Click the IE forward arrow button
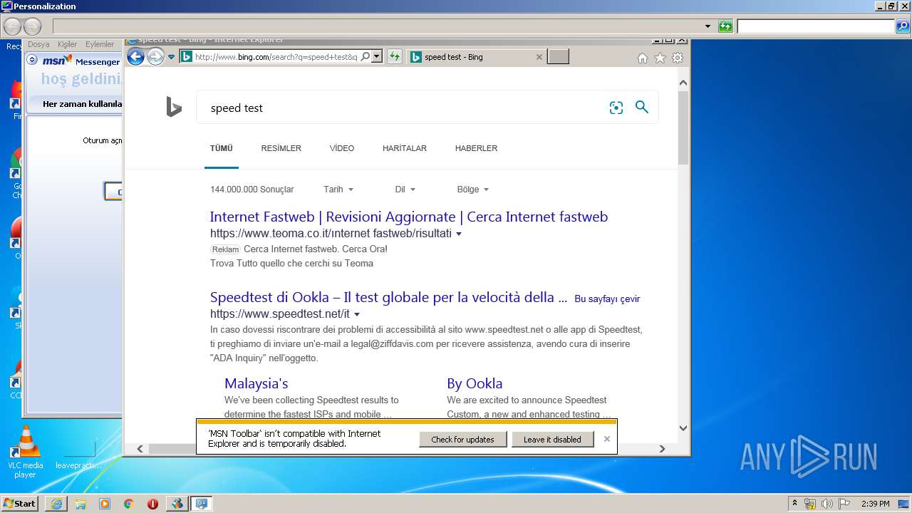Viewport: 912px width, 513px height. tap(155, 57)
